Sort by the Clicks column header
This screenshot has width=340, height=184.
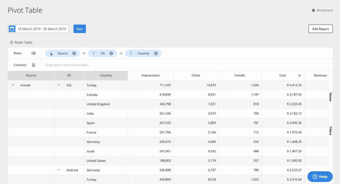click(196, 75)
